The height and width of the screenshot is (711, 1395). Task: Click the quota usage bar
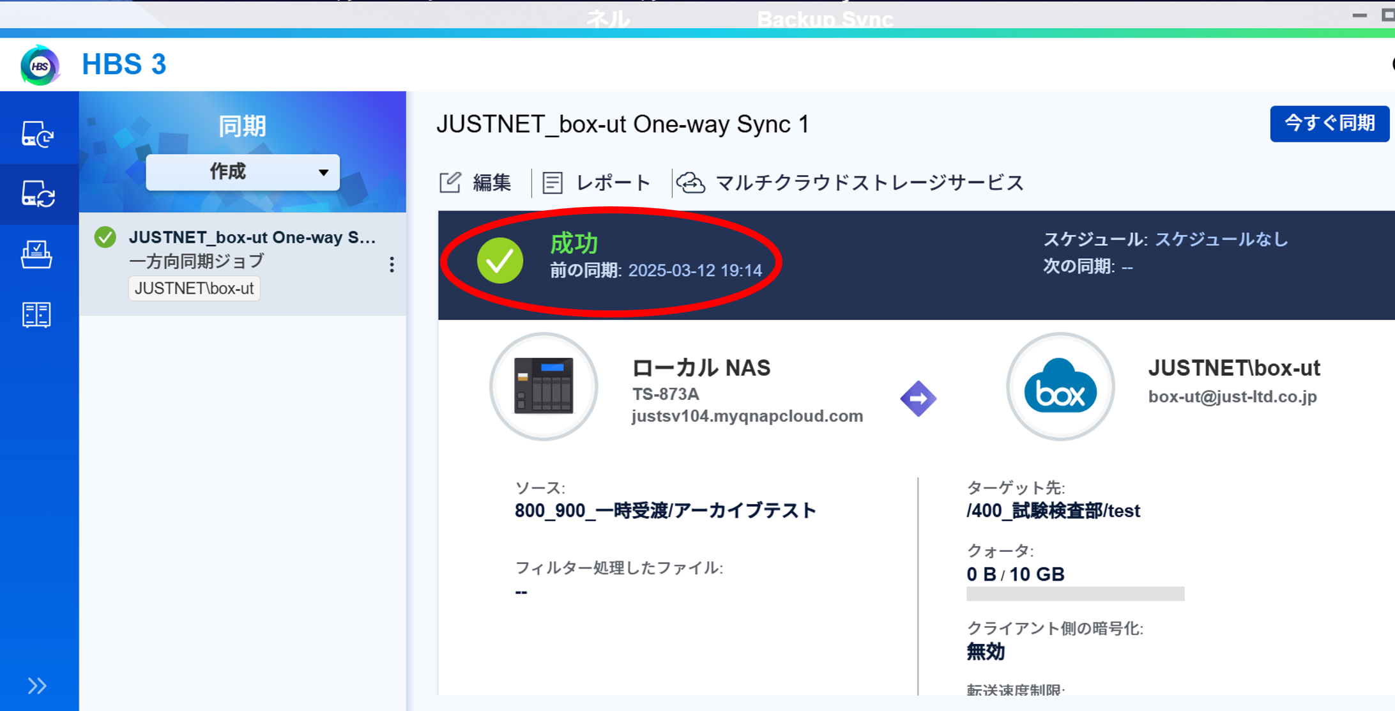(x=1076, y=594)
